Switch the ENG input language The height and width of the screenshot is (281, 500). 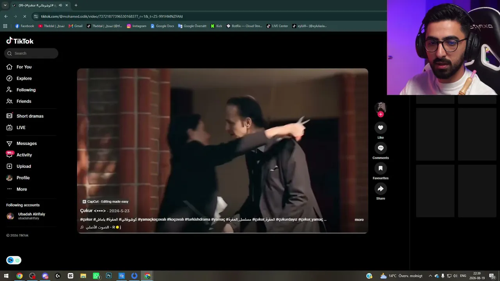point(463,276)
